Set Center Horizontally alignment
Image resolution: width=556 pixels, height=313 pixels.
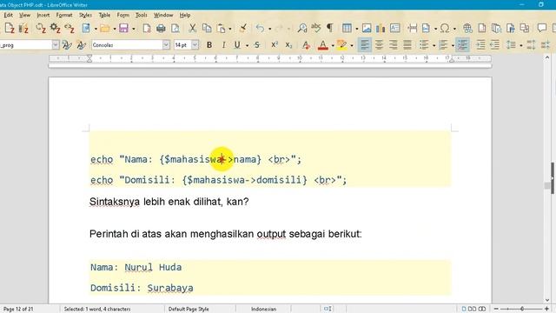click(379, 45)
